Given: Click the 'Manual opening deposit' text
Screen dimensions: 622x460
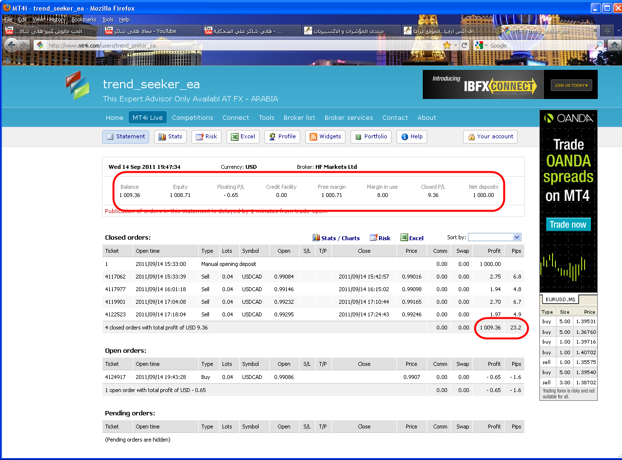Looking at the screenshot, I should click(228, 264).
